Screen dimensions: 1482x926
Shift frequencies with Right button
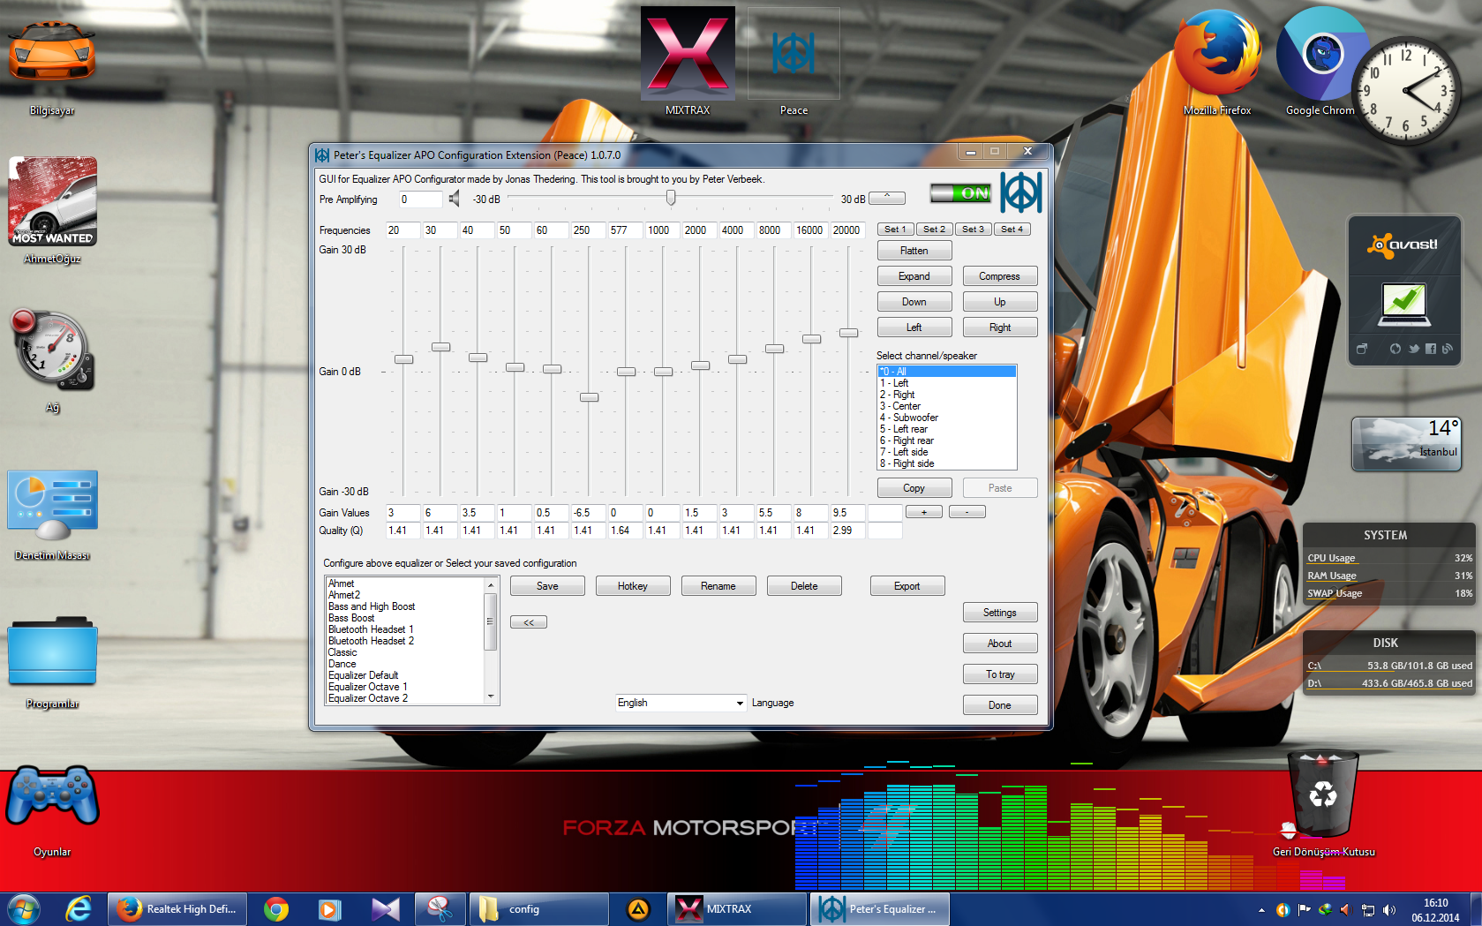(999, 327)
